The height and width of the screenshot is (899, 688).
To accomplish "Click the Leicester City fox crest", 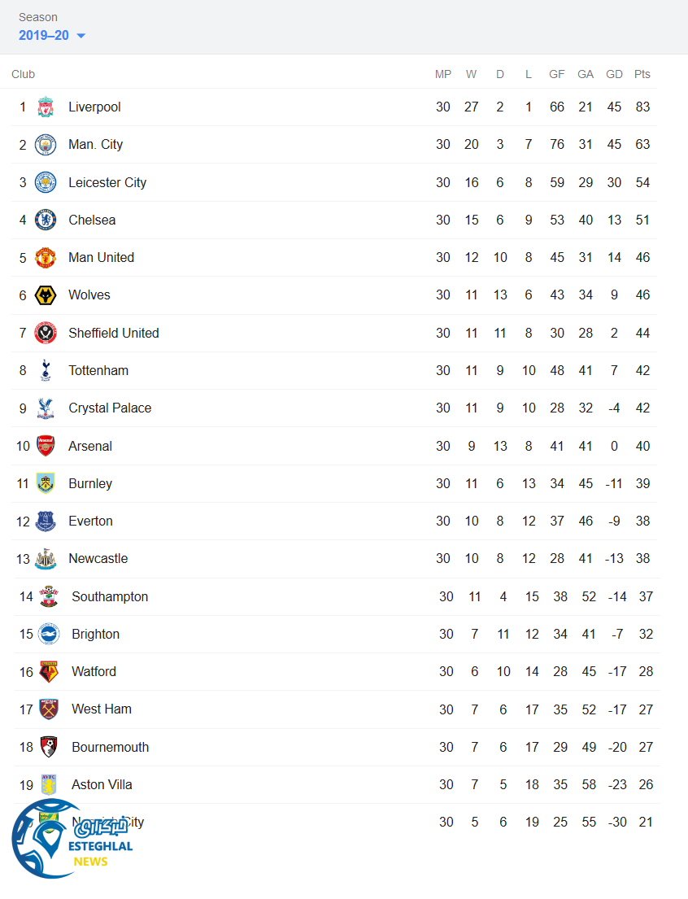I will [x=46, y=182].
